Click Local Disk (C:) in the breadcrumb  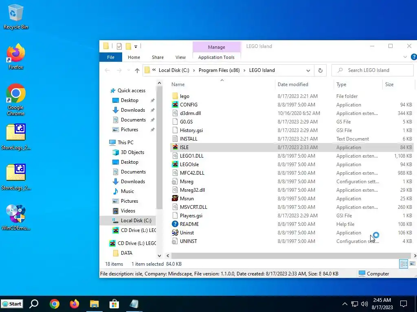click(x=174, y=70)
